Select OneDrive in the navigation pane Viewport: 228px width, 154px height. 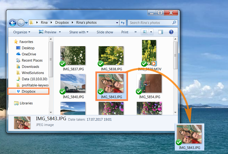coord(29,54)
